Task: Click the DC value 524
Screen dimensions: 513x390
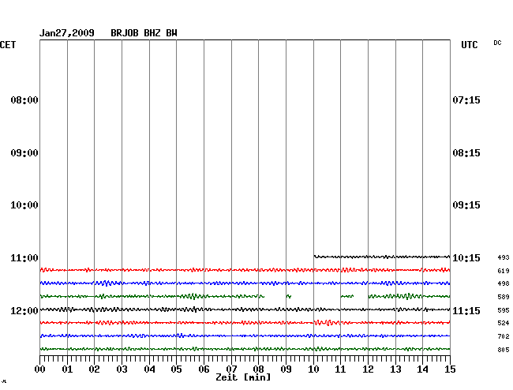Action: pos(504,323)
